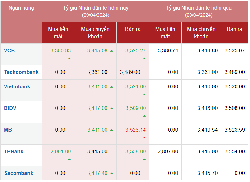Click the green arrow under TPBank 3,558.00
Screen dimensions: 250x182
tap(144, 159)
